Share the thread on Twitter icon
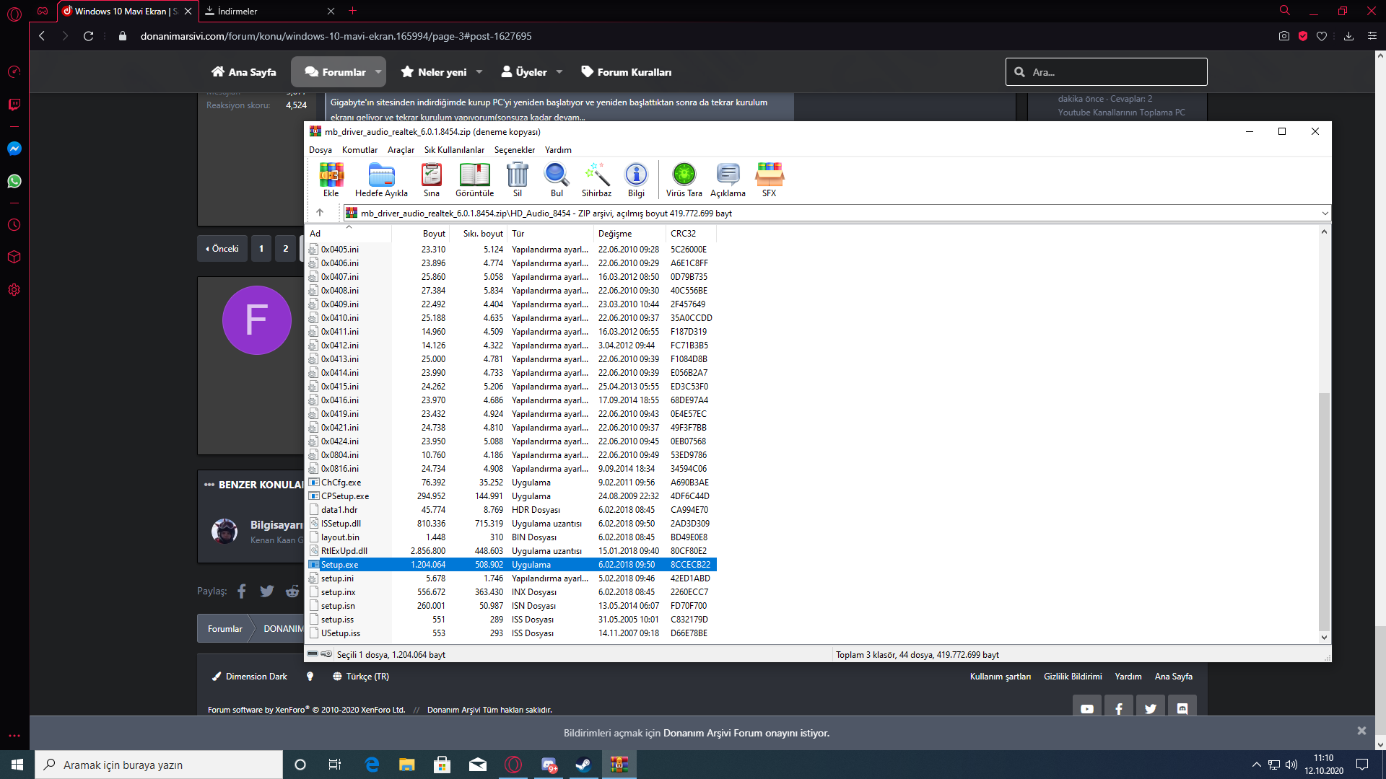1386x779 pixels. [267, 591]
